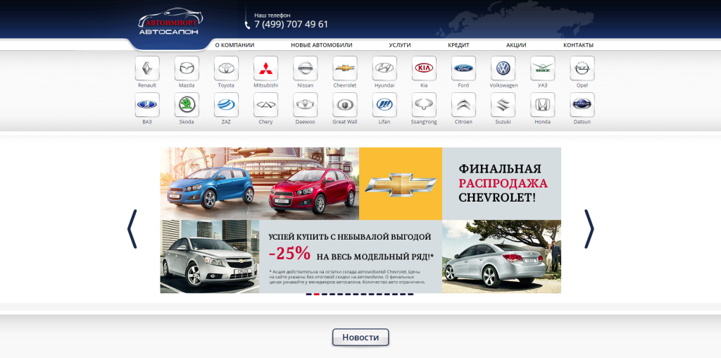Choose the Opel logo tile
Screen dimensions: 721x358
tap(582, 68)
